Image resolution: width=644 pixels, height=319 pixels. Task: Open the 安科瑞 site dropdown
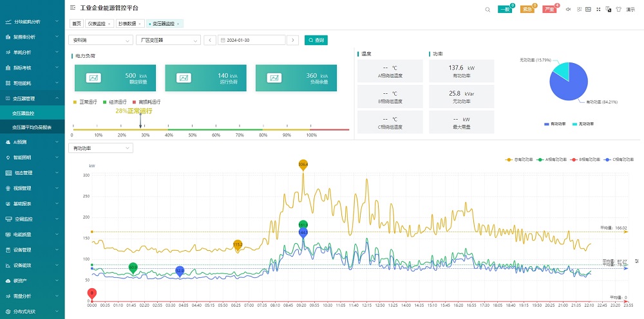(x=100, y=40)
